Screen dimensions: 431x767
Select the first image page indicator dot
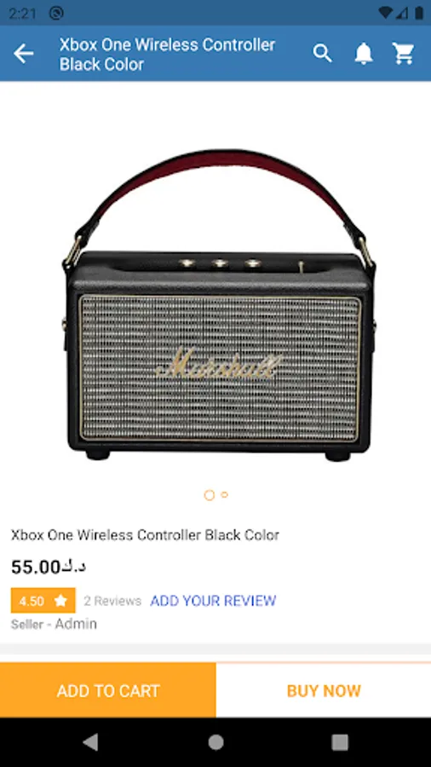pos(210,495)
